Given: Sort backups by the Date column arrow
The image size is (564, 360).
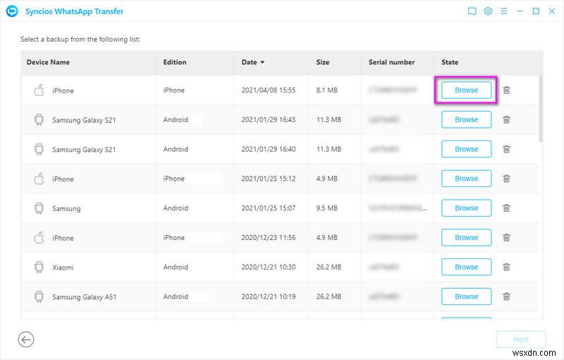Looking at the screenshot, I should [262, 62].
